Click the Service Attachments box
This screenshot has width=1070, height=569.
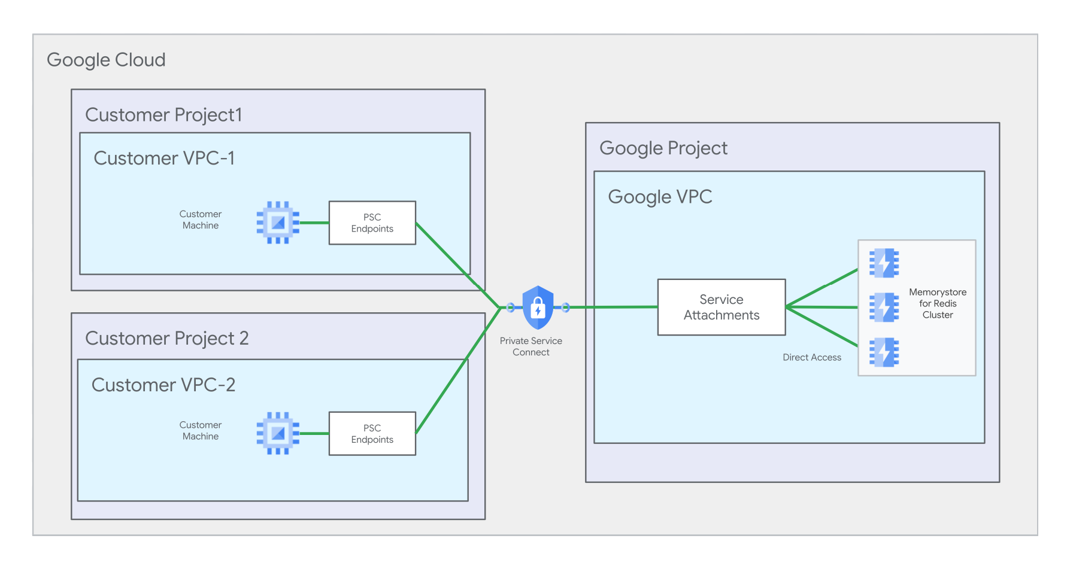[721, 307]
